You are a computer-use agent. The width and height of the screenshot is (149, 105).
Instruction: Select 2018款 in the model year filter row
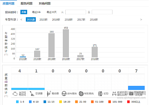click(69, 20)
